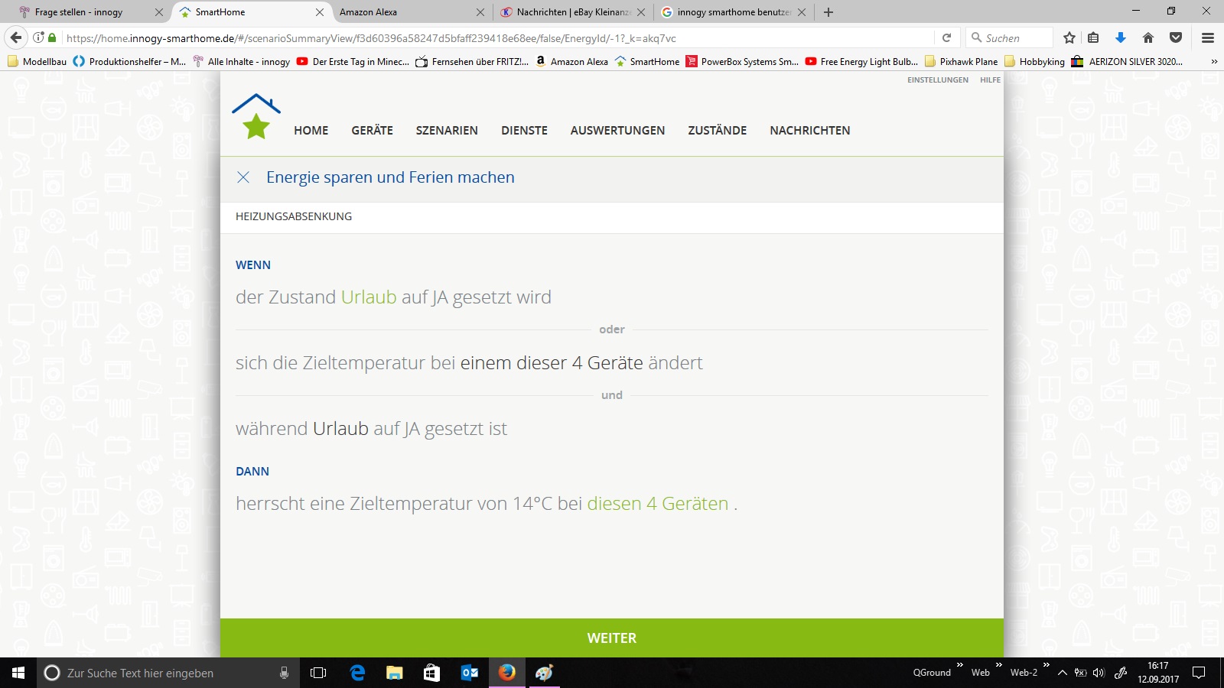Click the Firefox reload page icon

pos(946,37)
